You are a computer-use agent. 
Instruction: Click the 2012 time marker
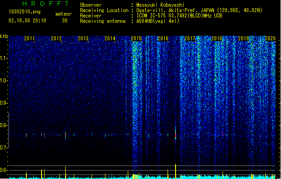tap(56, 38)
